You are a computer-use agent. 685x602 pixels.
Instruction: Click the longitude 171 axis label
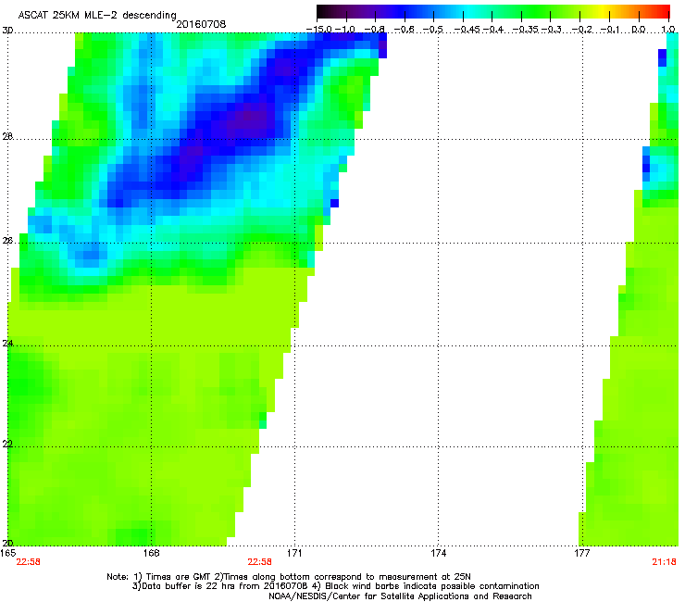(x=294, y=553)
